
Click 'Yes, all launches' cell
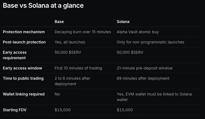[70, 42]
